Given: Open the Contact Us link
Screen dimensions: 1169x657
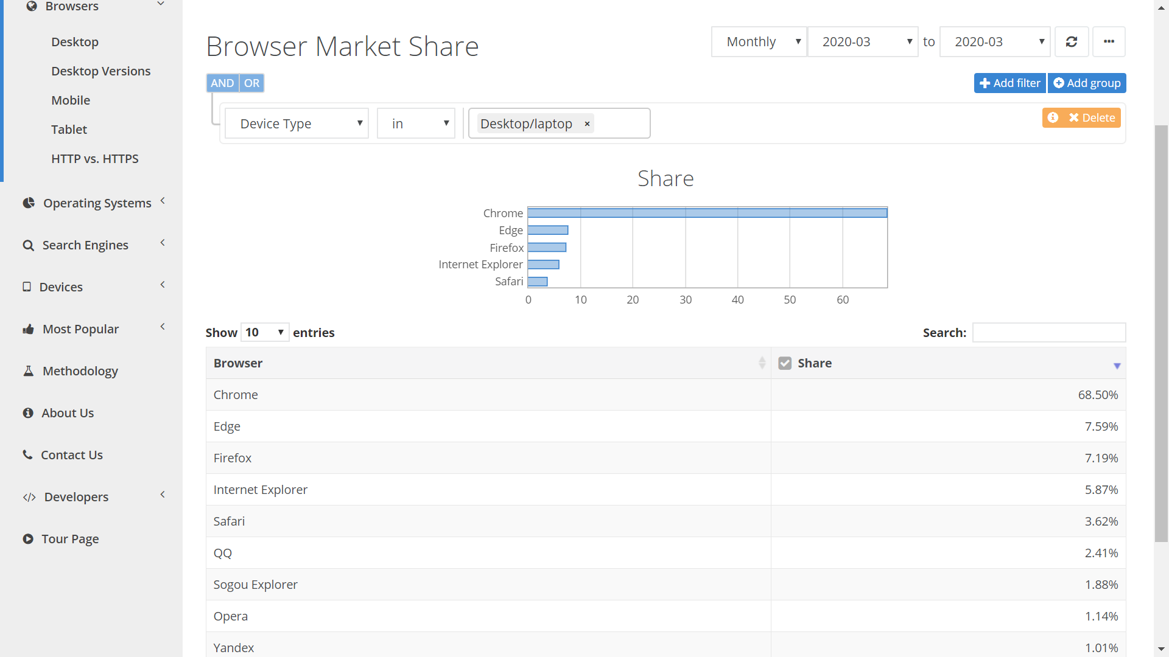Looking at the screenshot, I should [x=72, y=455].
